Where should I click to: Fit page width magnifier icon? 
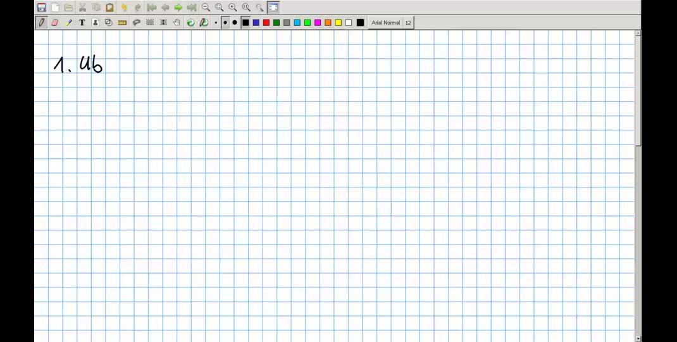pos(220,8)
